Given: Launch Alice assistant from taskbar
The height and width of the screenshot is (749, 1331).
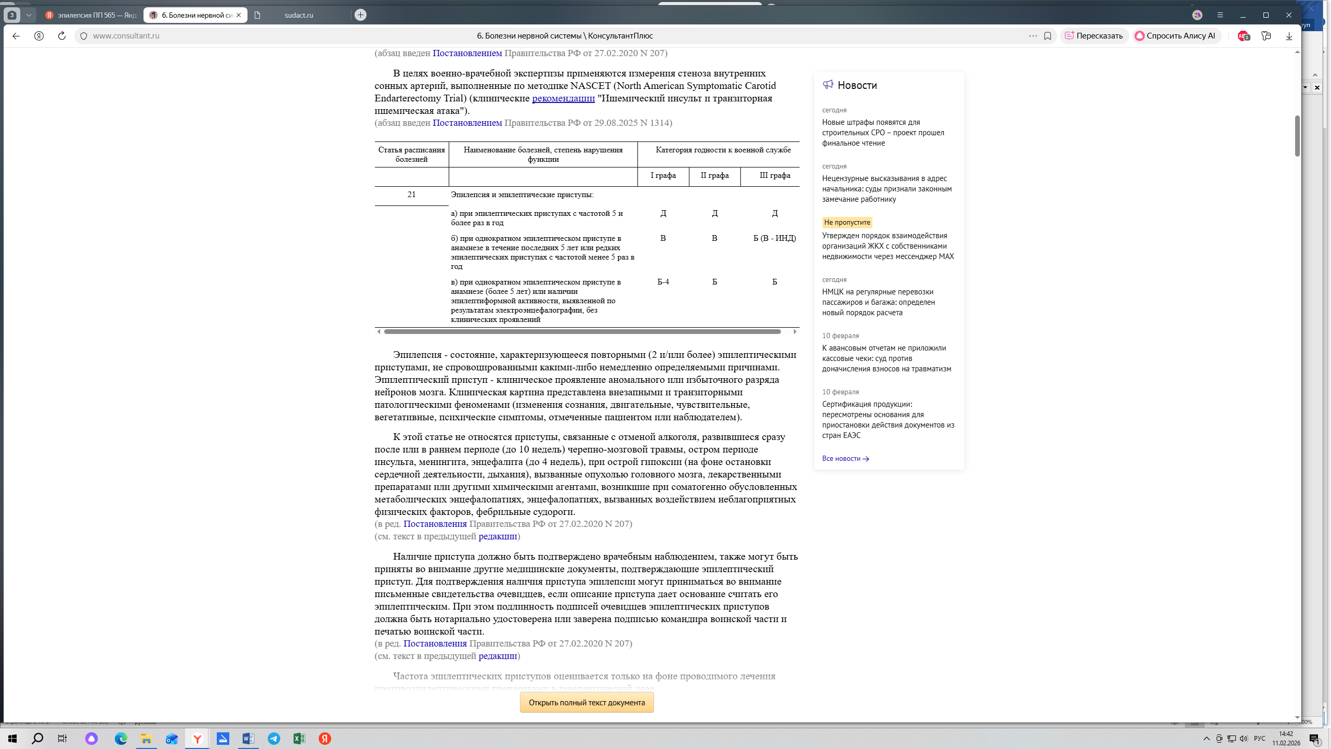Looking at the screenshot, I should click(92, 739).
